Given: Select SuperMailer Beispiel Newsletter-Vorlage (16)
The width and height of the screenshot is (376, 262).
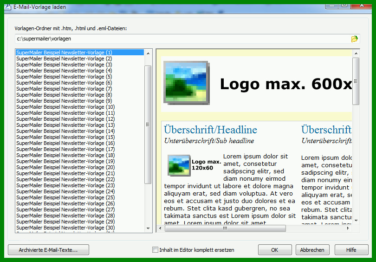Looking at the screenshot, I should 80,143.
